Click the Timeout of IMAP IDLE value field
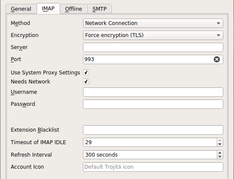This screenshot has height=179, width=234. point(150,142)
